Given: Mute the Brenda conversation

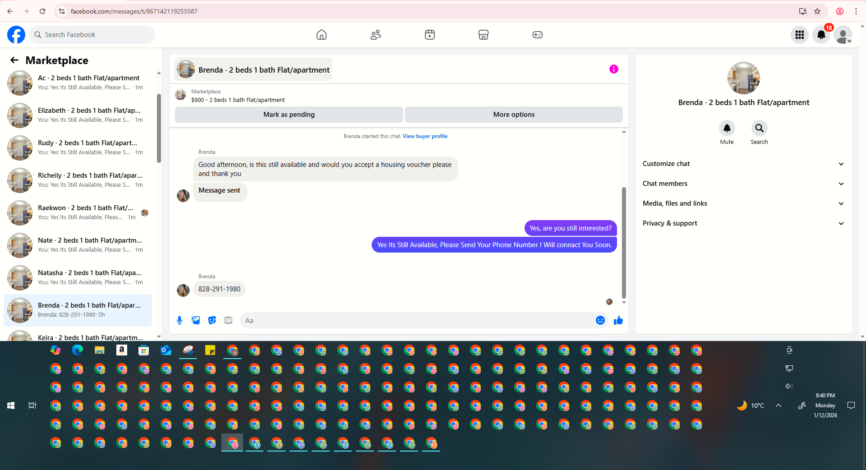Looking at the screenshot, I should pyautogui.click(x=727, y=128).
